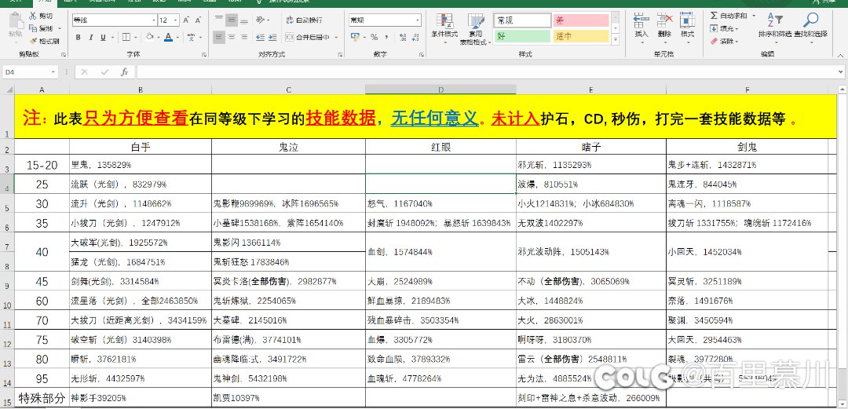Open the Name Box D4 dropdown
Viewport: 848px width, 409px height.
point(53,72)
